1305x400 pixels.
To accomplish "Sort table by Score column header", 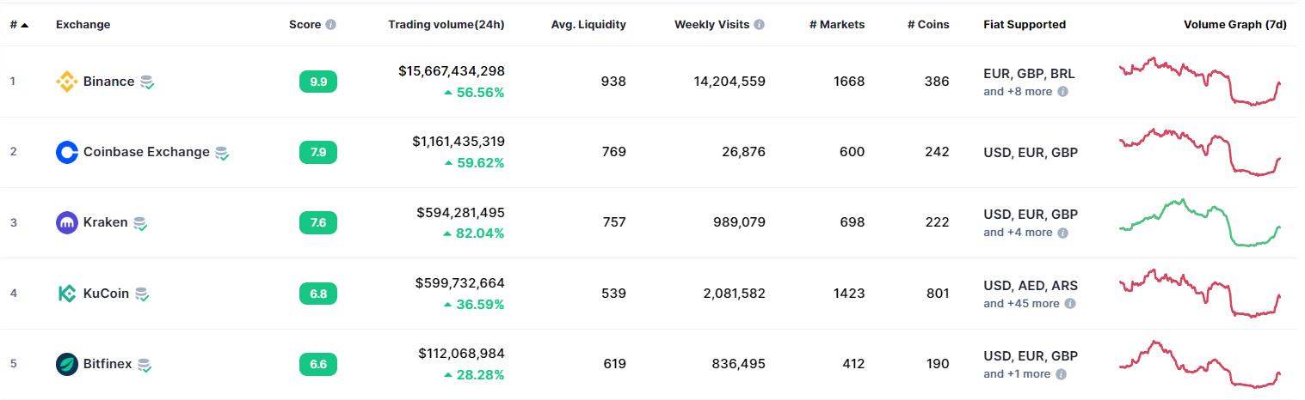I will click(305, 25).
